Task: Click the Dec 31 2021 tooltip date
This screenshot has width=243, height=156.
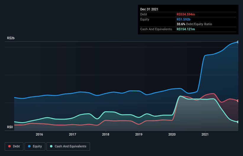Action: pos(149,9)
